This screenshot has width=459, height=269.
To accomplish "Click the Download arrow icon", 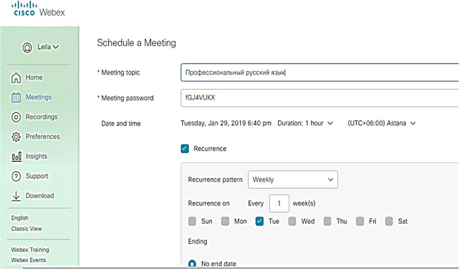I will coord(16,196).
